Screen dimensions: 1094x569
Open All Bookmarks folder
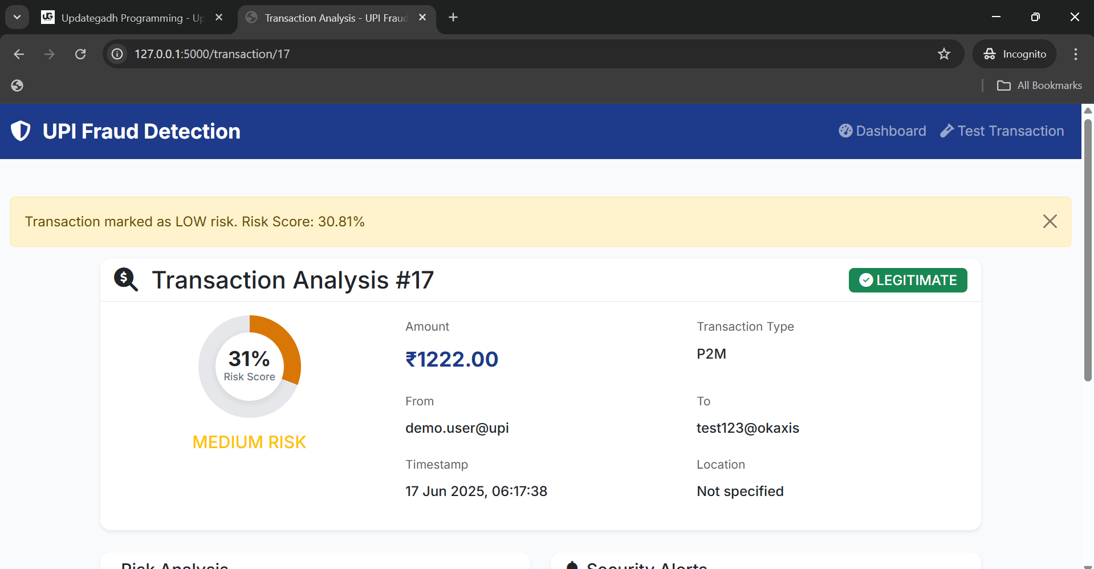click(1039, 86)
